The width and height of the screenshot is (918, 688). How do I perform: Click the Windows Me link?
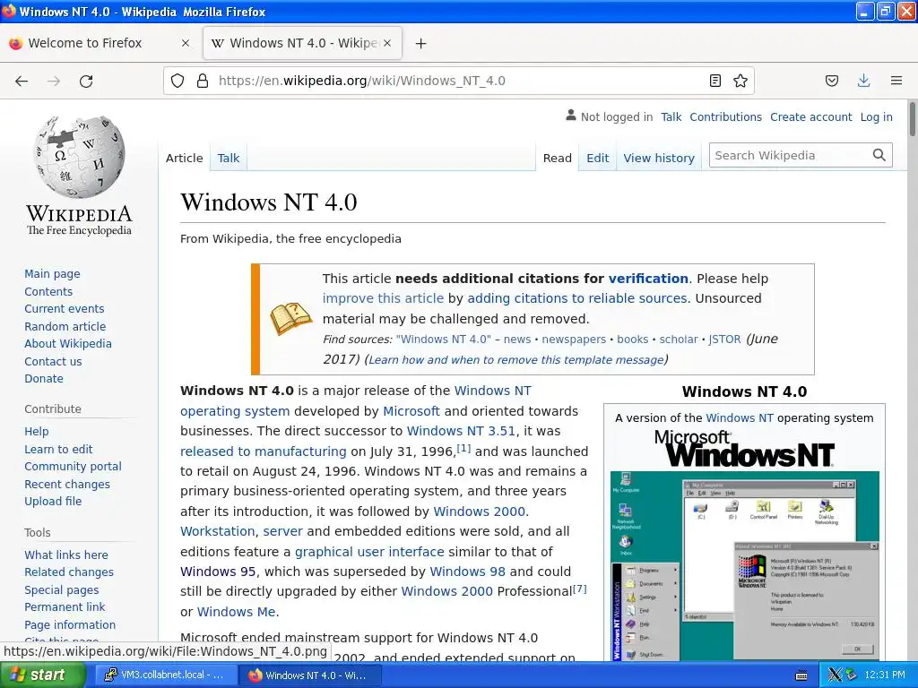[x=236, y=612]
